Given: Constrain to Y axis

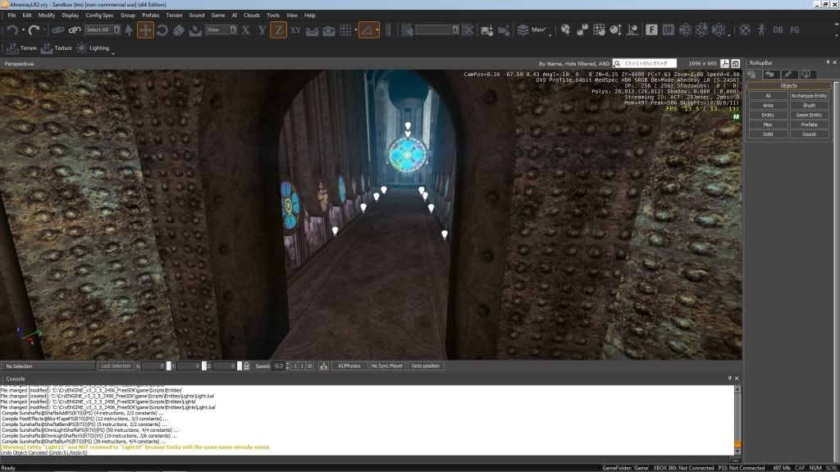Looking at the screenshot, I should point(262,30).
